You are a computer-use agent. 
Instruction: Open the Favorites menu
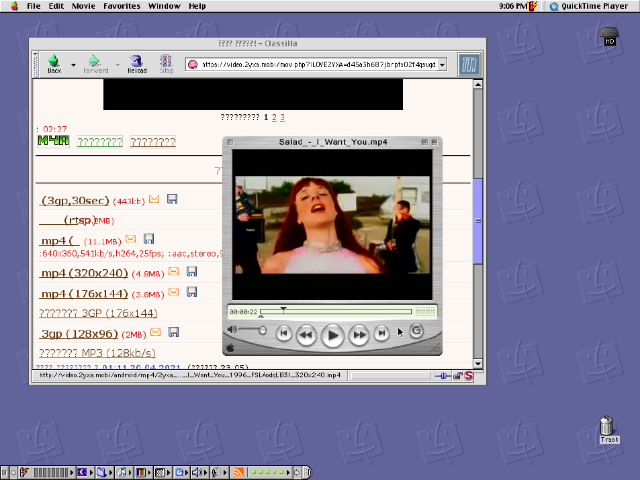122,6
